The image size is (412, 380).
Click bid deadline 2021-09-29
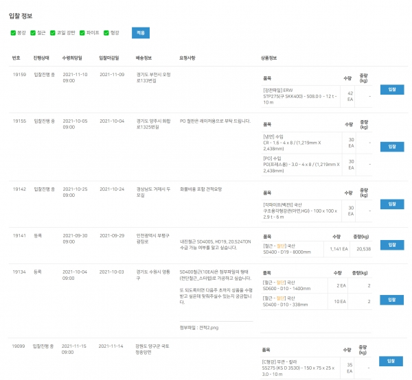point(112,235)
